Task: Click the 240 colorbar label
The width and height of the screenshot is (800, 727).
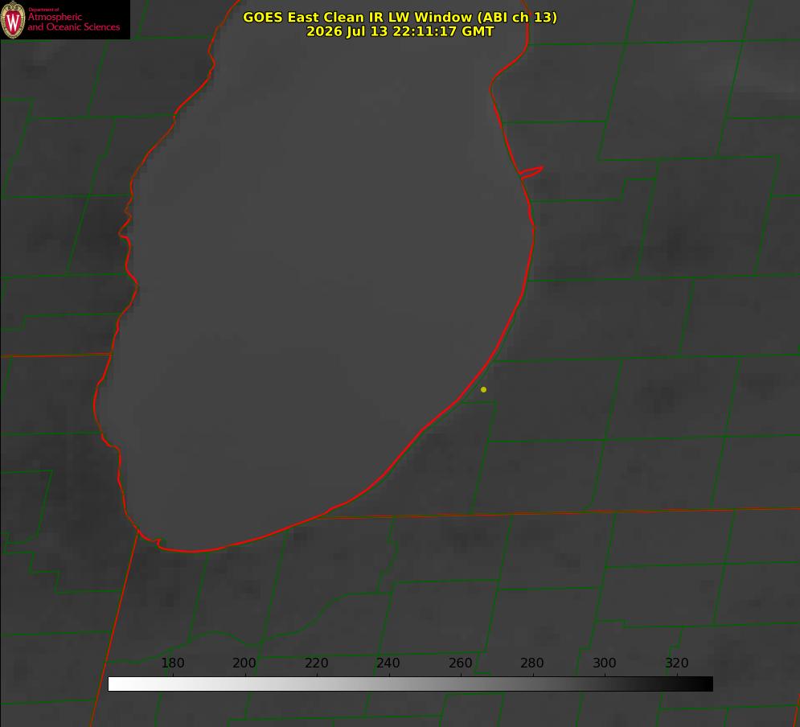Action: [388, 663]
